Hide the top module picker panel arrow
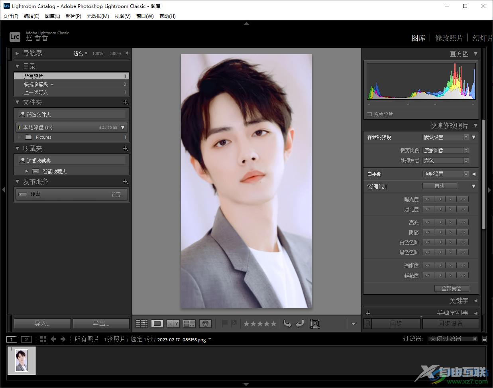The image size is (493, 388). coord(246,24)
